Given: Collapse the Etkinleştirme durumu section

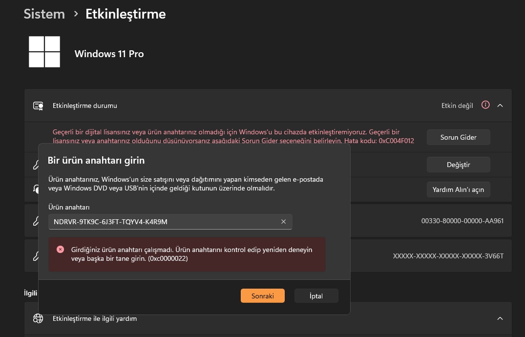Looking at the screenshot, I should pos(500,105).
